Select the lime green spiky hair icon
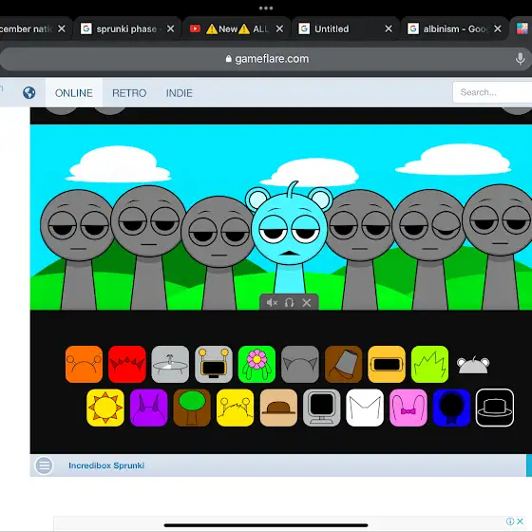Screen dimensions: 532x532 pyautogui.click(x=429, y=364)
